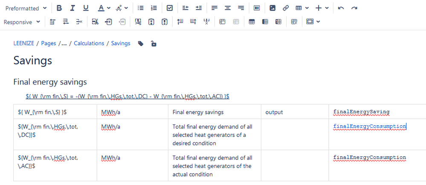Remove the table
The height and width of the screenshot is (185, 426).
coord(294,22)
